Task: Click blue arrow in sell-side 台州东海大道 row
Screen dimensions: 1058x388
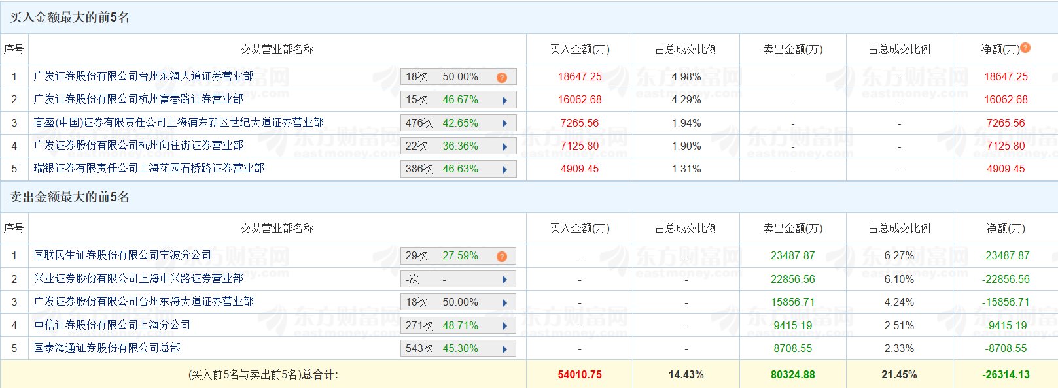Action: coord(504,303)
